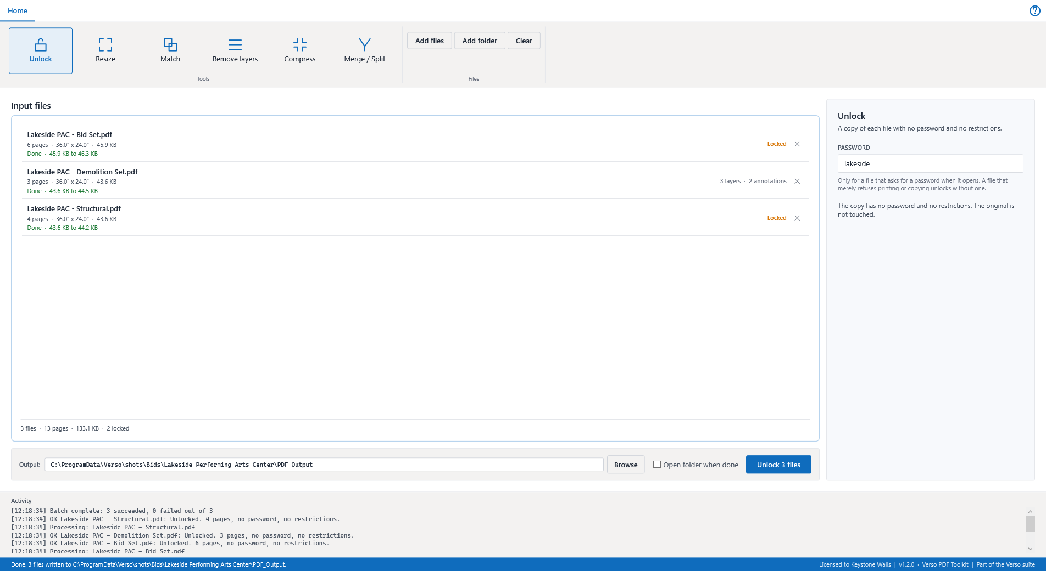Image resolution: width=1046 pixels, height=571 pixels.
Task: Open the help icon
Action: (x=1034, y=11)
